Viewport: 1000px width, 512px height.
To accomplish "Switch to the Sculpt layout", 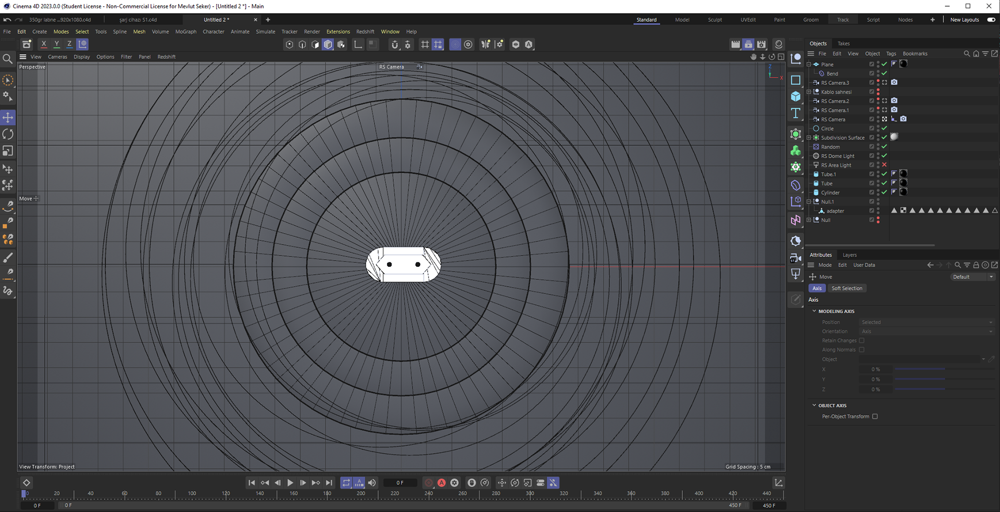I will (715, 20).
